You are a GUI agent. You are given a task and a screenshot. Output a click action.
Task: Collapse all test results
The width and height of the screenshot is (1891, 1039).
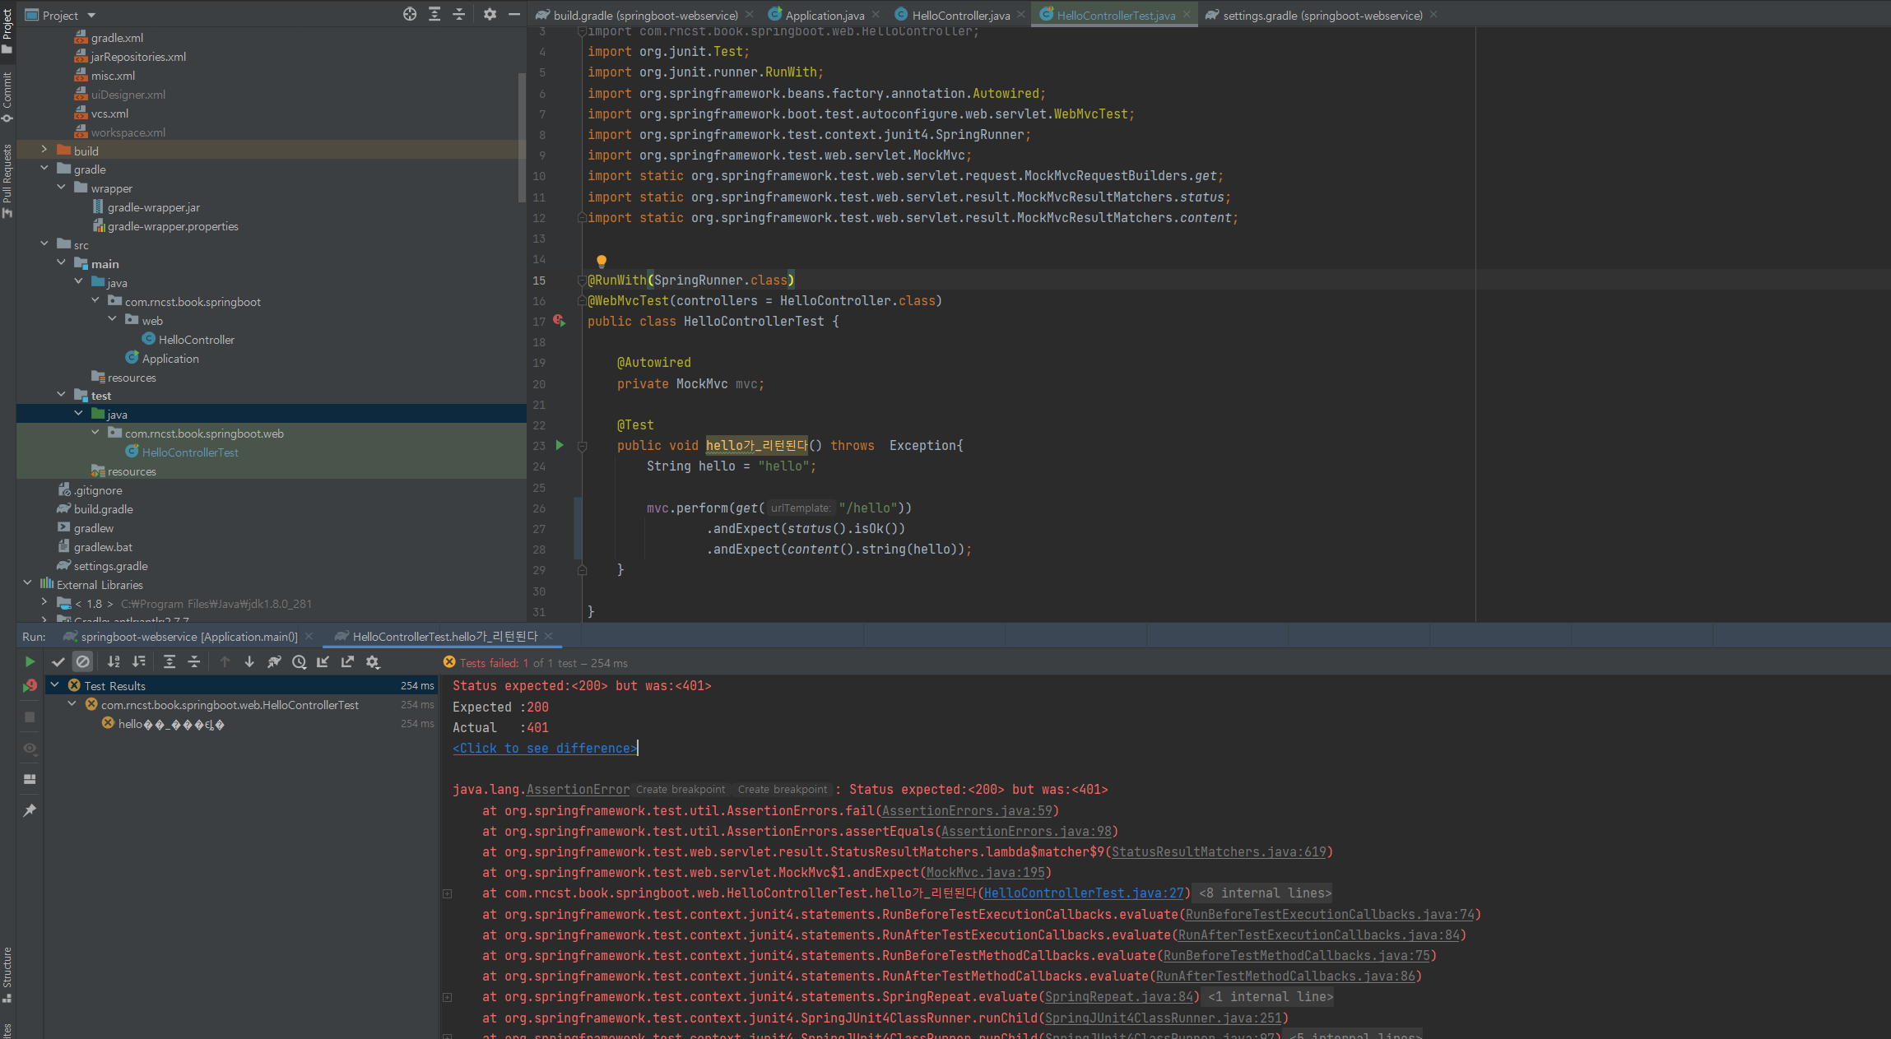194,661
